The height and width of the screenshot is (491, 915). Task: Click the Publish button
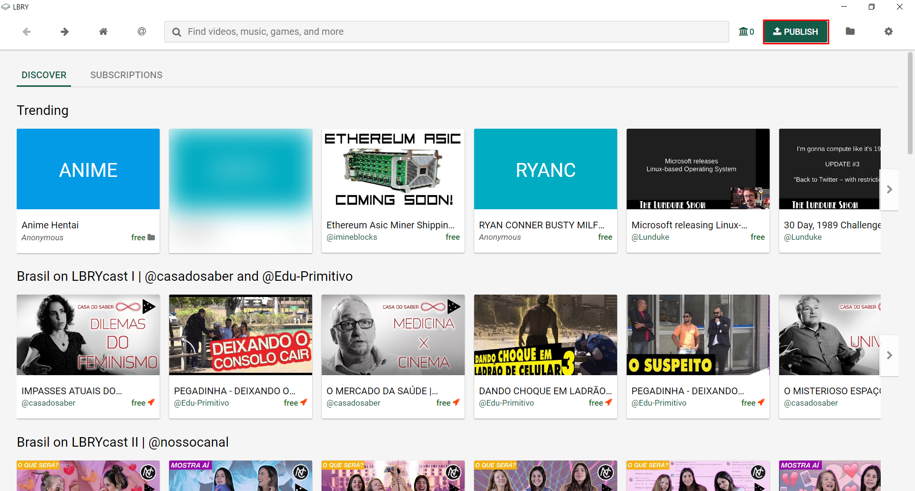795,31
